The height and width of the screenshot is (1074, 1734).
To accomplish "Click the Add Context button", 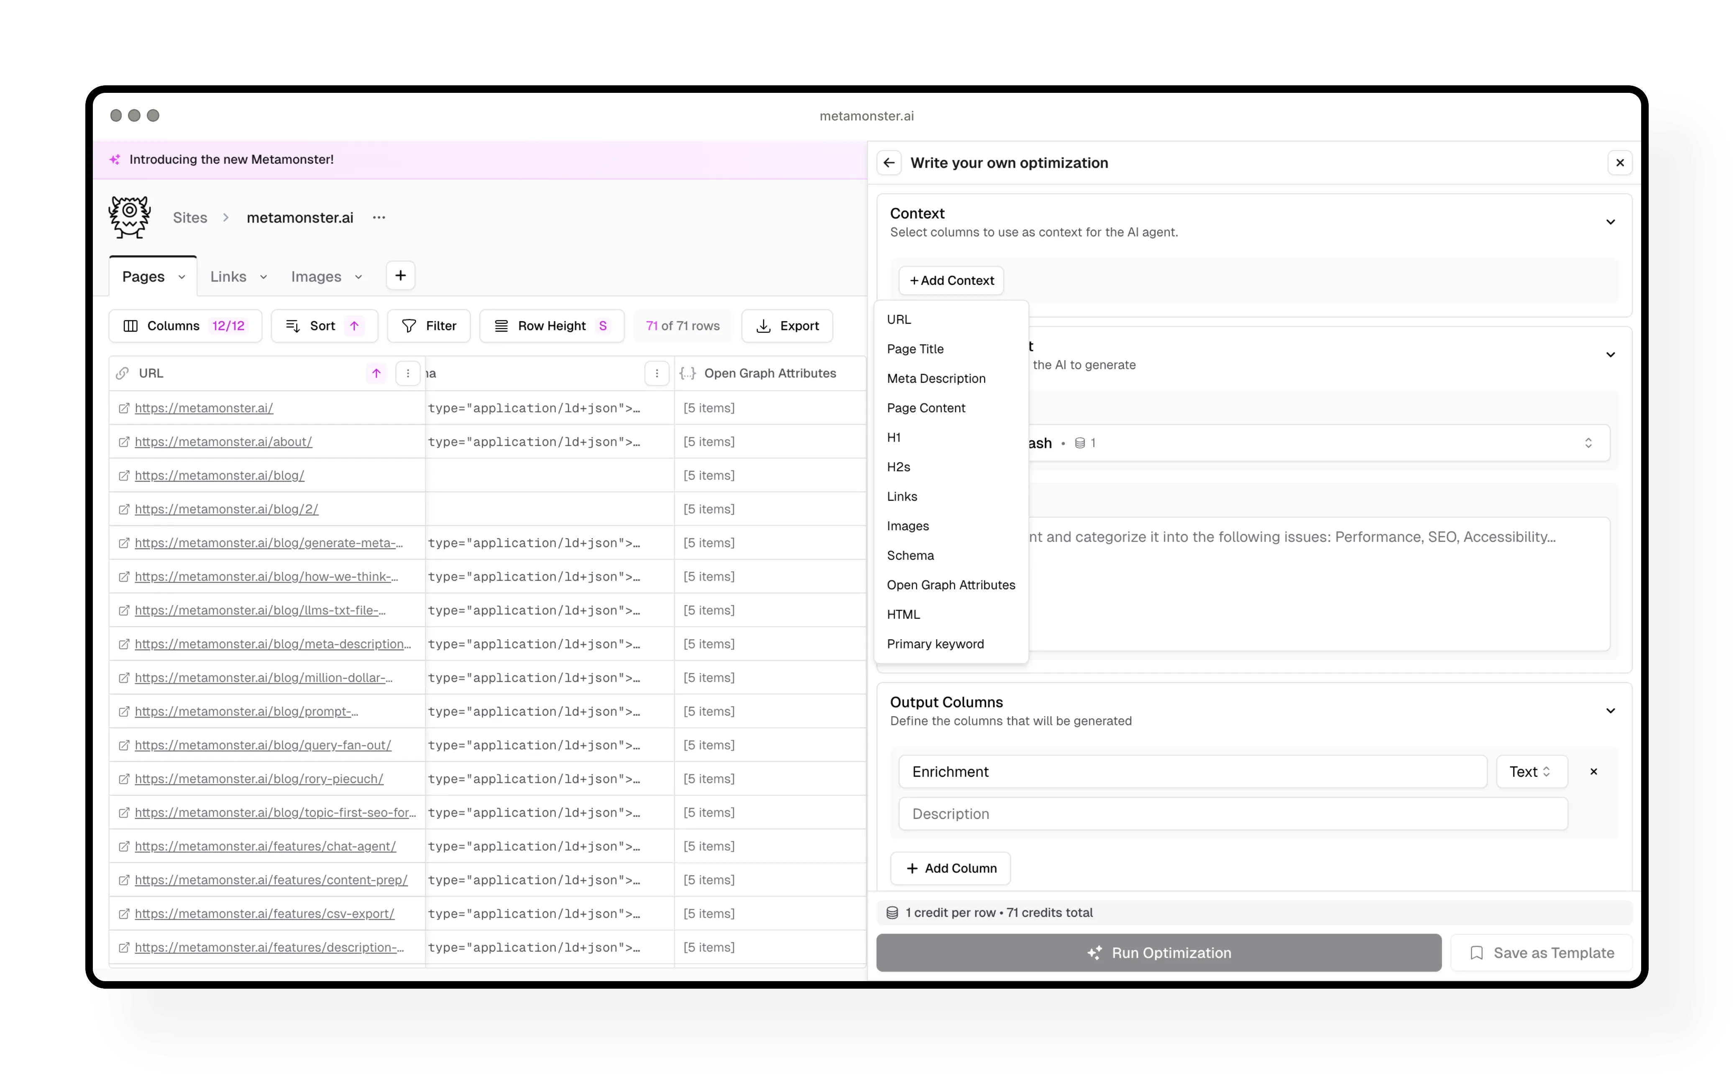I will coord(951,280).
